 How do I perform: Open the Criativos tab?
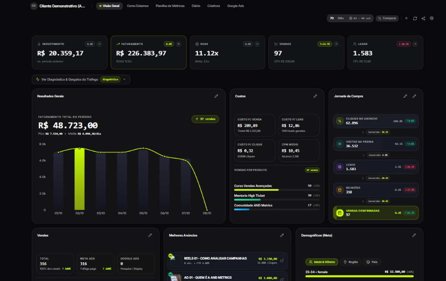[x=213, y=6]
